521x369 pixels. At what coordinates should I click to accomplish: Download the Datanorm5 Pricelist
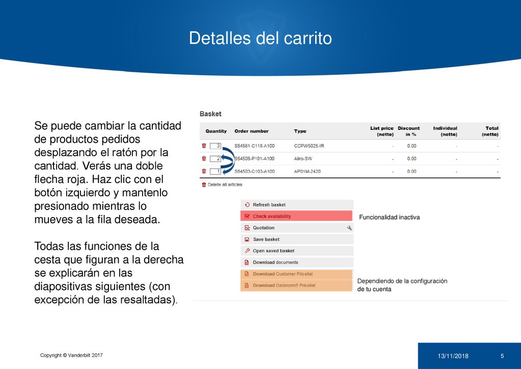[x=296, y=285]
